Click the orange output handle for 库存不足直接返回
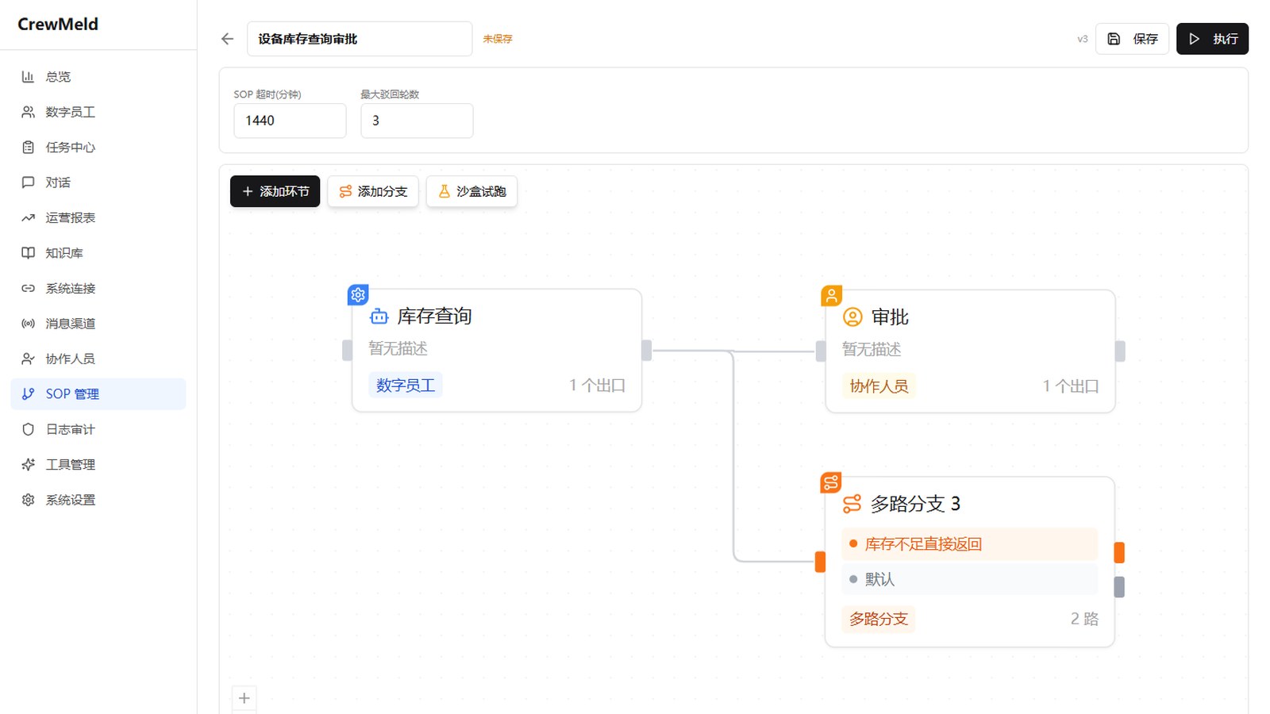This screenshot has height=714, width=1270. point(1119,552)
